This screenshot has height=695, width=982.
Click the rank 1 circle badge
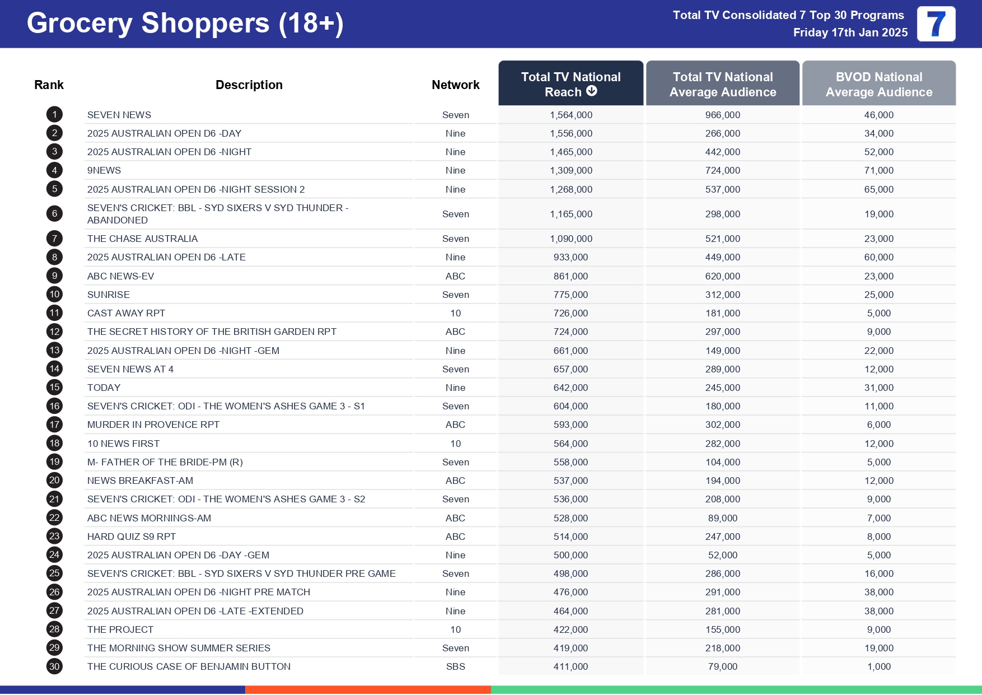point(54,115)
